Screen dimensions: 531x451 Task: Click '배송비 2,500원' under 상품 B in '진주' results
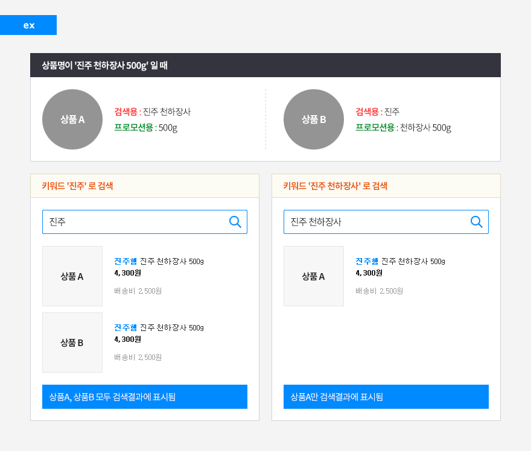point(138,358)
